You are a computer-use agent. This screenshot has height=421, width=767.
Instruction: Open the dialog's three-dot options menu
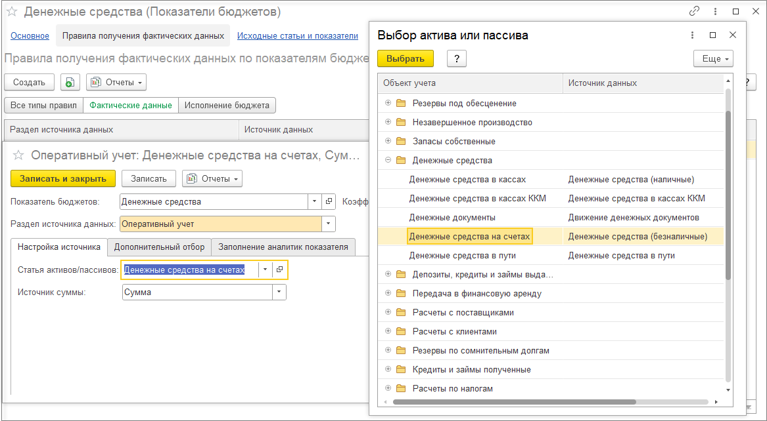point(692,35)
